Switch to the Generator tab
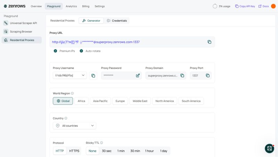The width and height of the screenshot is (278, 157). point(91,21)
